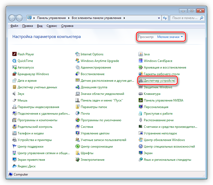This screenshot has height=185, width=213.
Task: Open the Родительский контроль icon
Action: pyautogui.click(x=14, y=126)
